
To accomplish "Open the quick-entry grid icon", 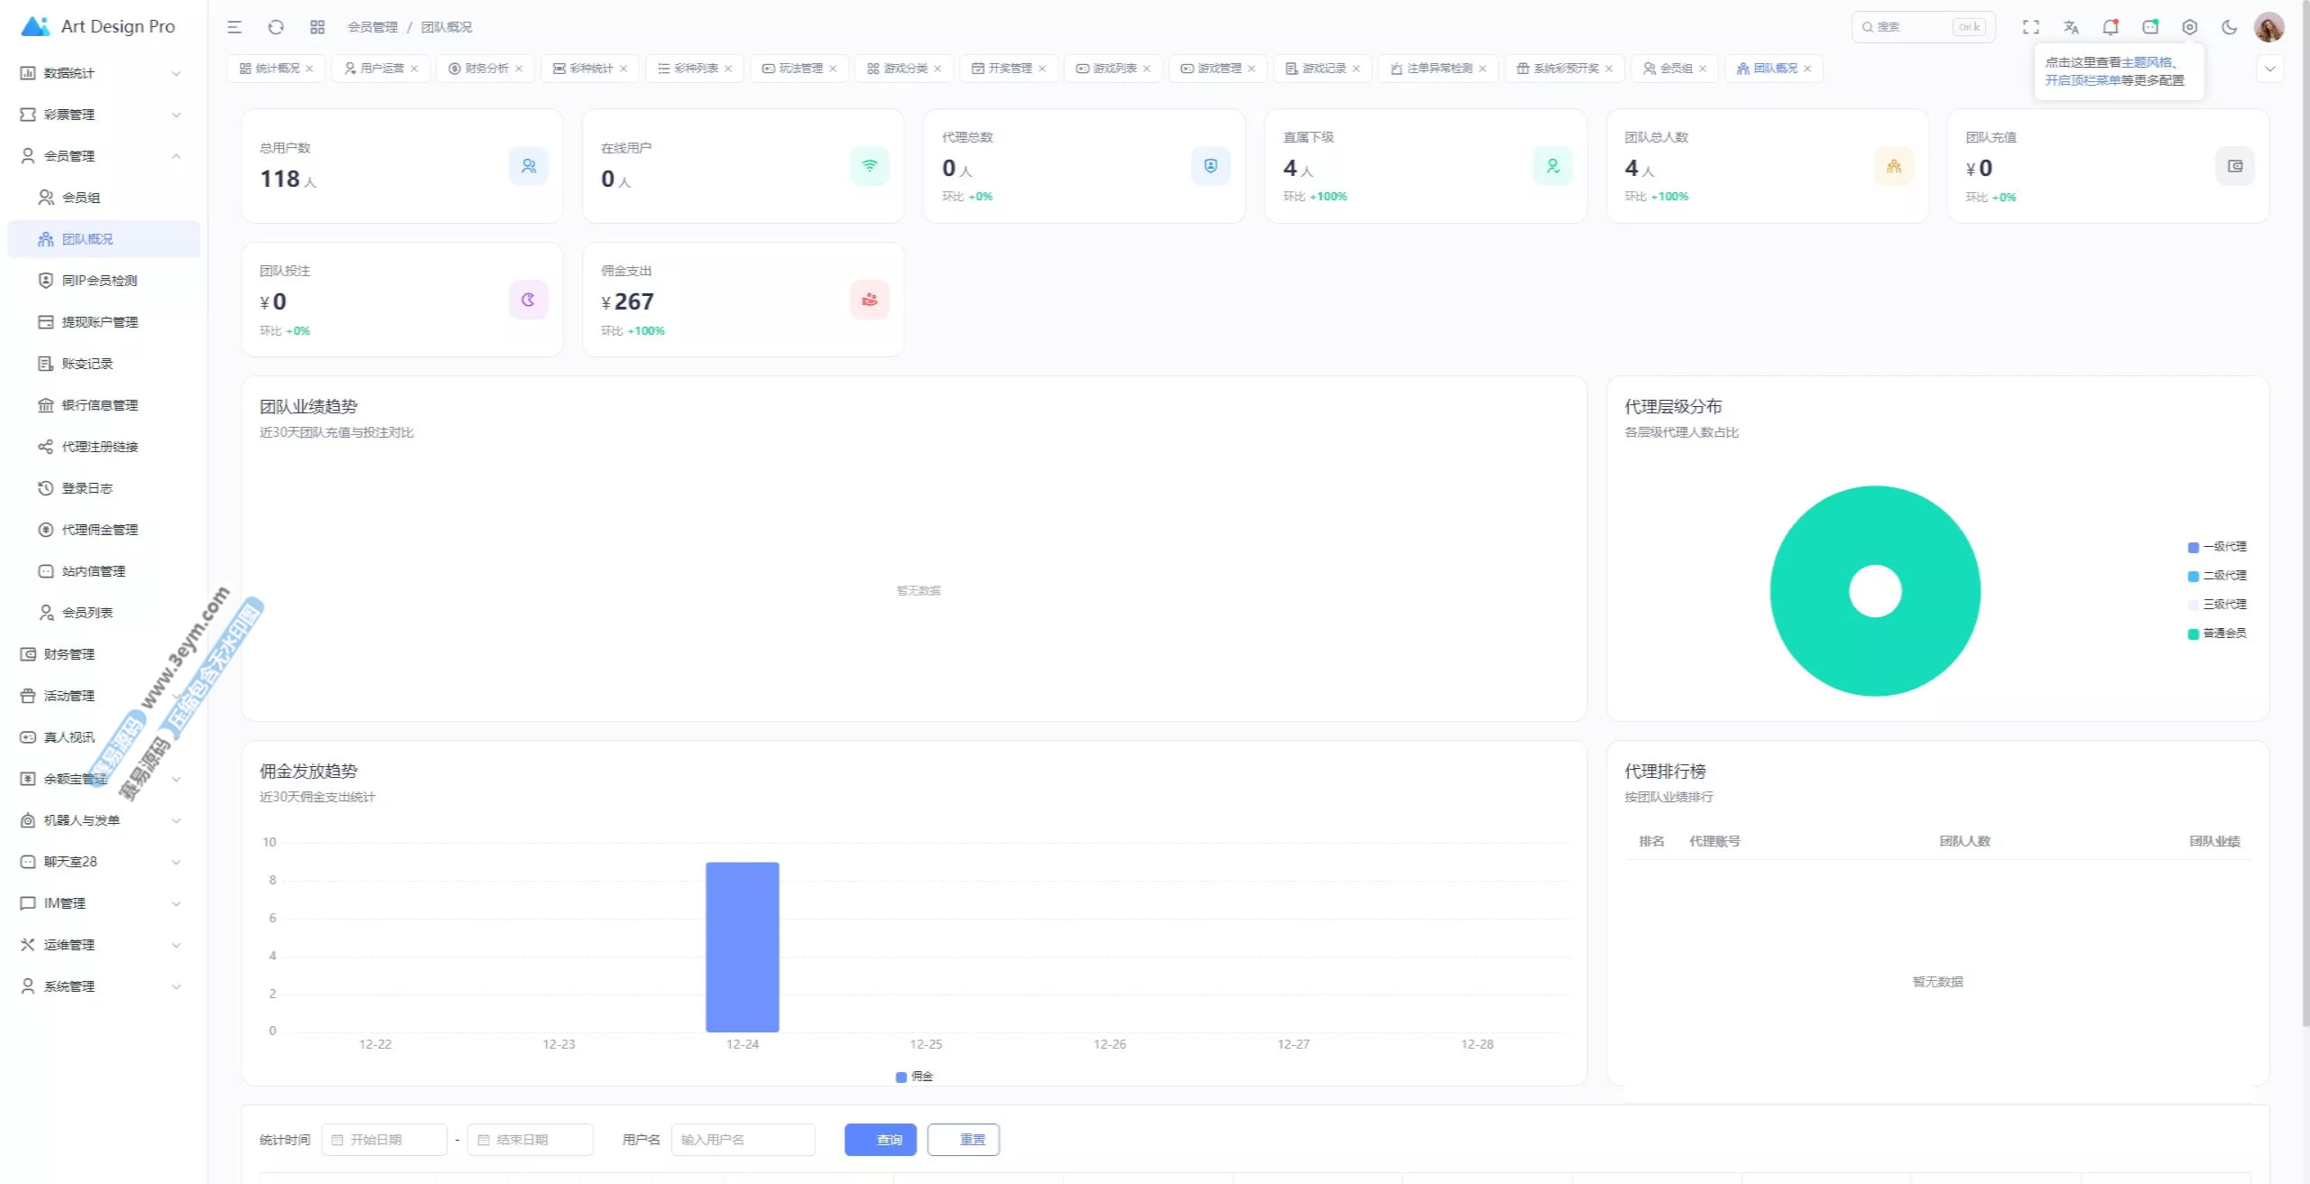I will [318, 27].
